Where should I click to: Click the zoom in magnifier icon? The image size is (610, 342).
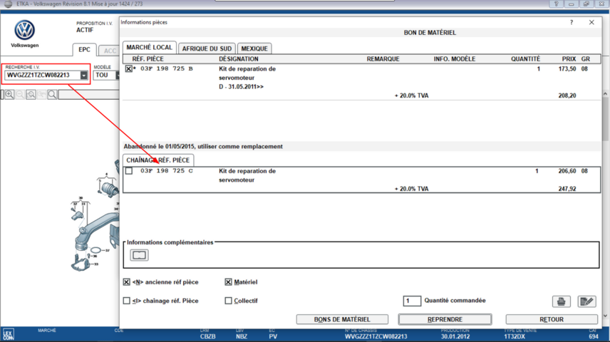[x=9, y=95]
